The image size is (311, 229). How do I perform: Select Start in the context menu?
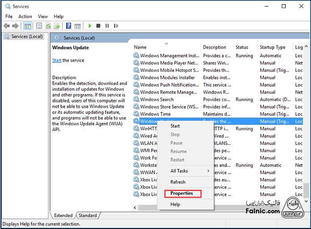pyautogui.click(x=175, y=126)
